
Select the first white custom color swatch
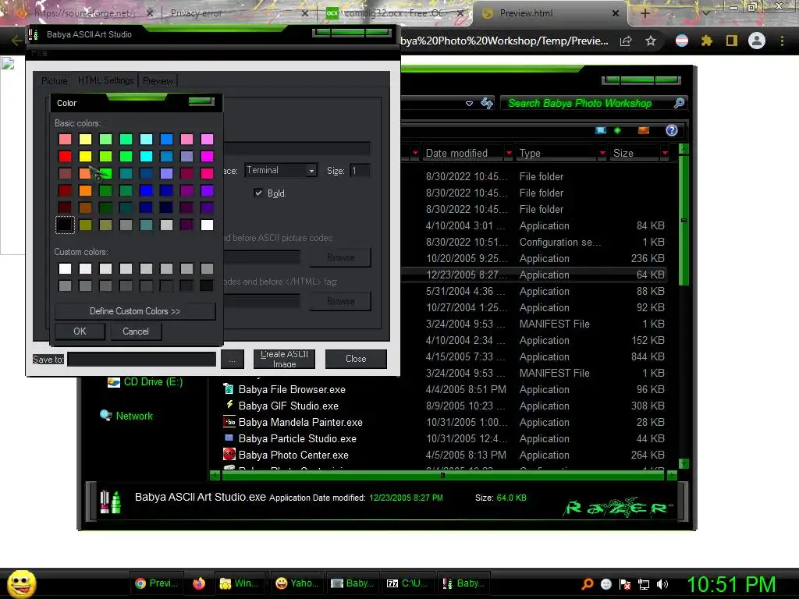point(65,268)
